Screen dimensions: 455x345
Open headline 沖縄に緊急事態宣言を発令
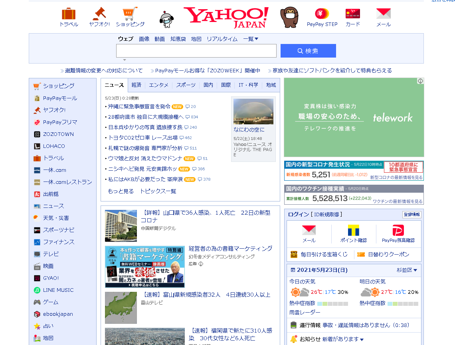(139, 107)
